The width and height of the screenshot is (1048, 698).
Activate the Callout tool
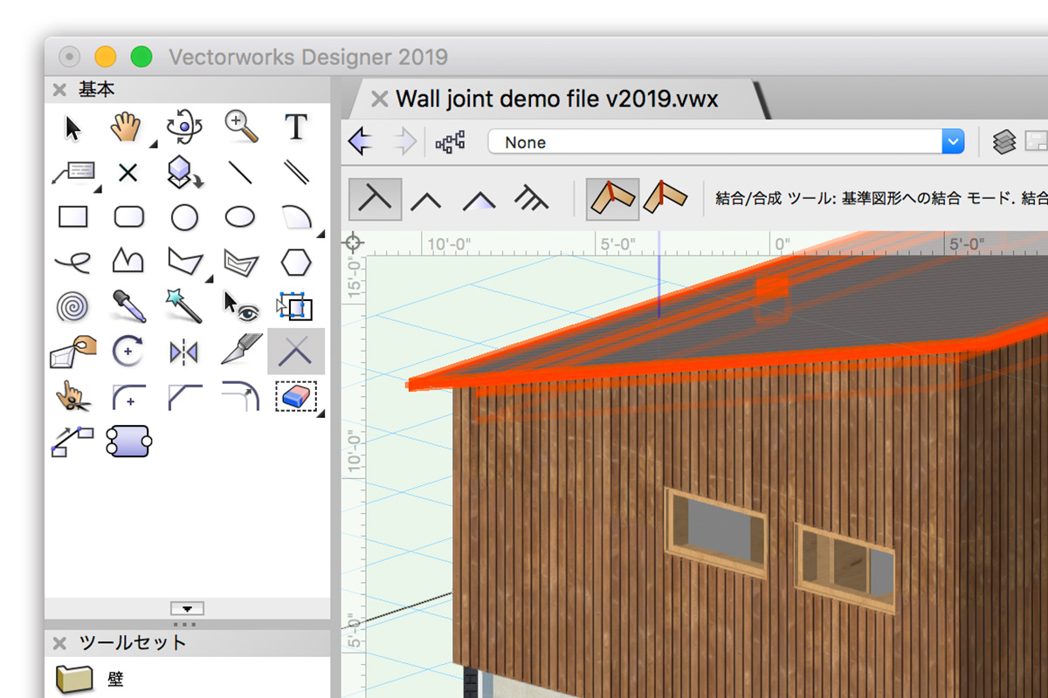coord(73,173)
